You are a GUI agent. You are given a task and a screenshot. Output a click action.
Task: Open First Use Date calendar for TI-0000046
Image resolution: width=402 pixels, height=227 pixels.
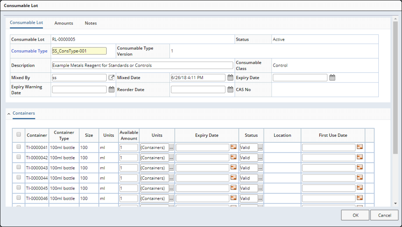[360, 198]
